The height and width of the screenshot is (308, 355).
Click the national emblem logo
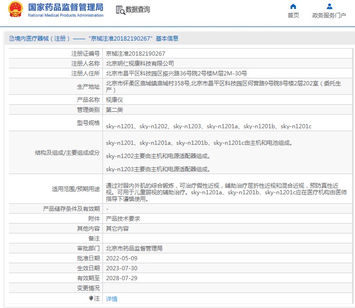point(15,9)
